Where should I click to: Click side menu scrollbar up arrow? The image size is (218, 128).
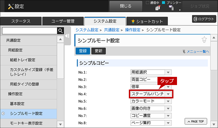[60, 39]
